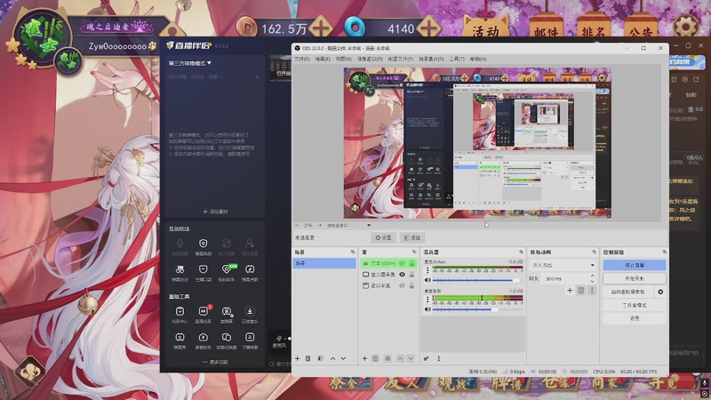Move source down using the Sources dock down arrow
Screen dimensions: 711x400
(411, 358)
